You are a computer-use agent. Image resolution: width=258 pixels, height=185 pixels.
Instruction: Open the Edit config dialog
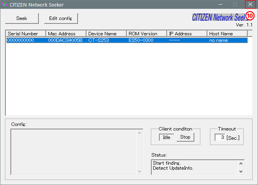click(x=61, y=18)
